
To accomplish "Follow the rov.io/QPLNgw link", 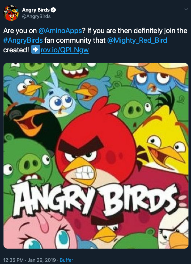I will pyautogui.click(x=65, y=50).
